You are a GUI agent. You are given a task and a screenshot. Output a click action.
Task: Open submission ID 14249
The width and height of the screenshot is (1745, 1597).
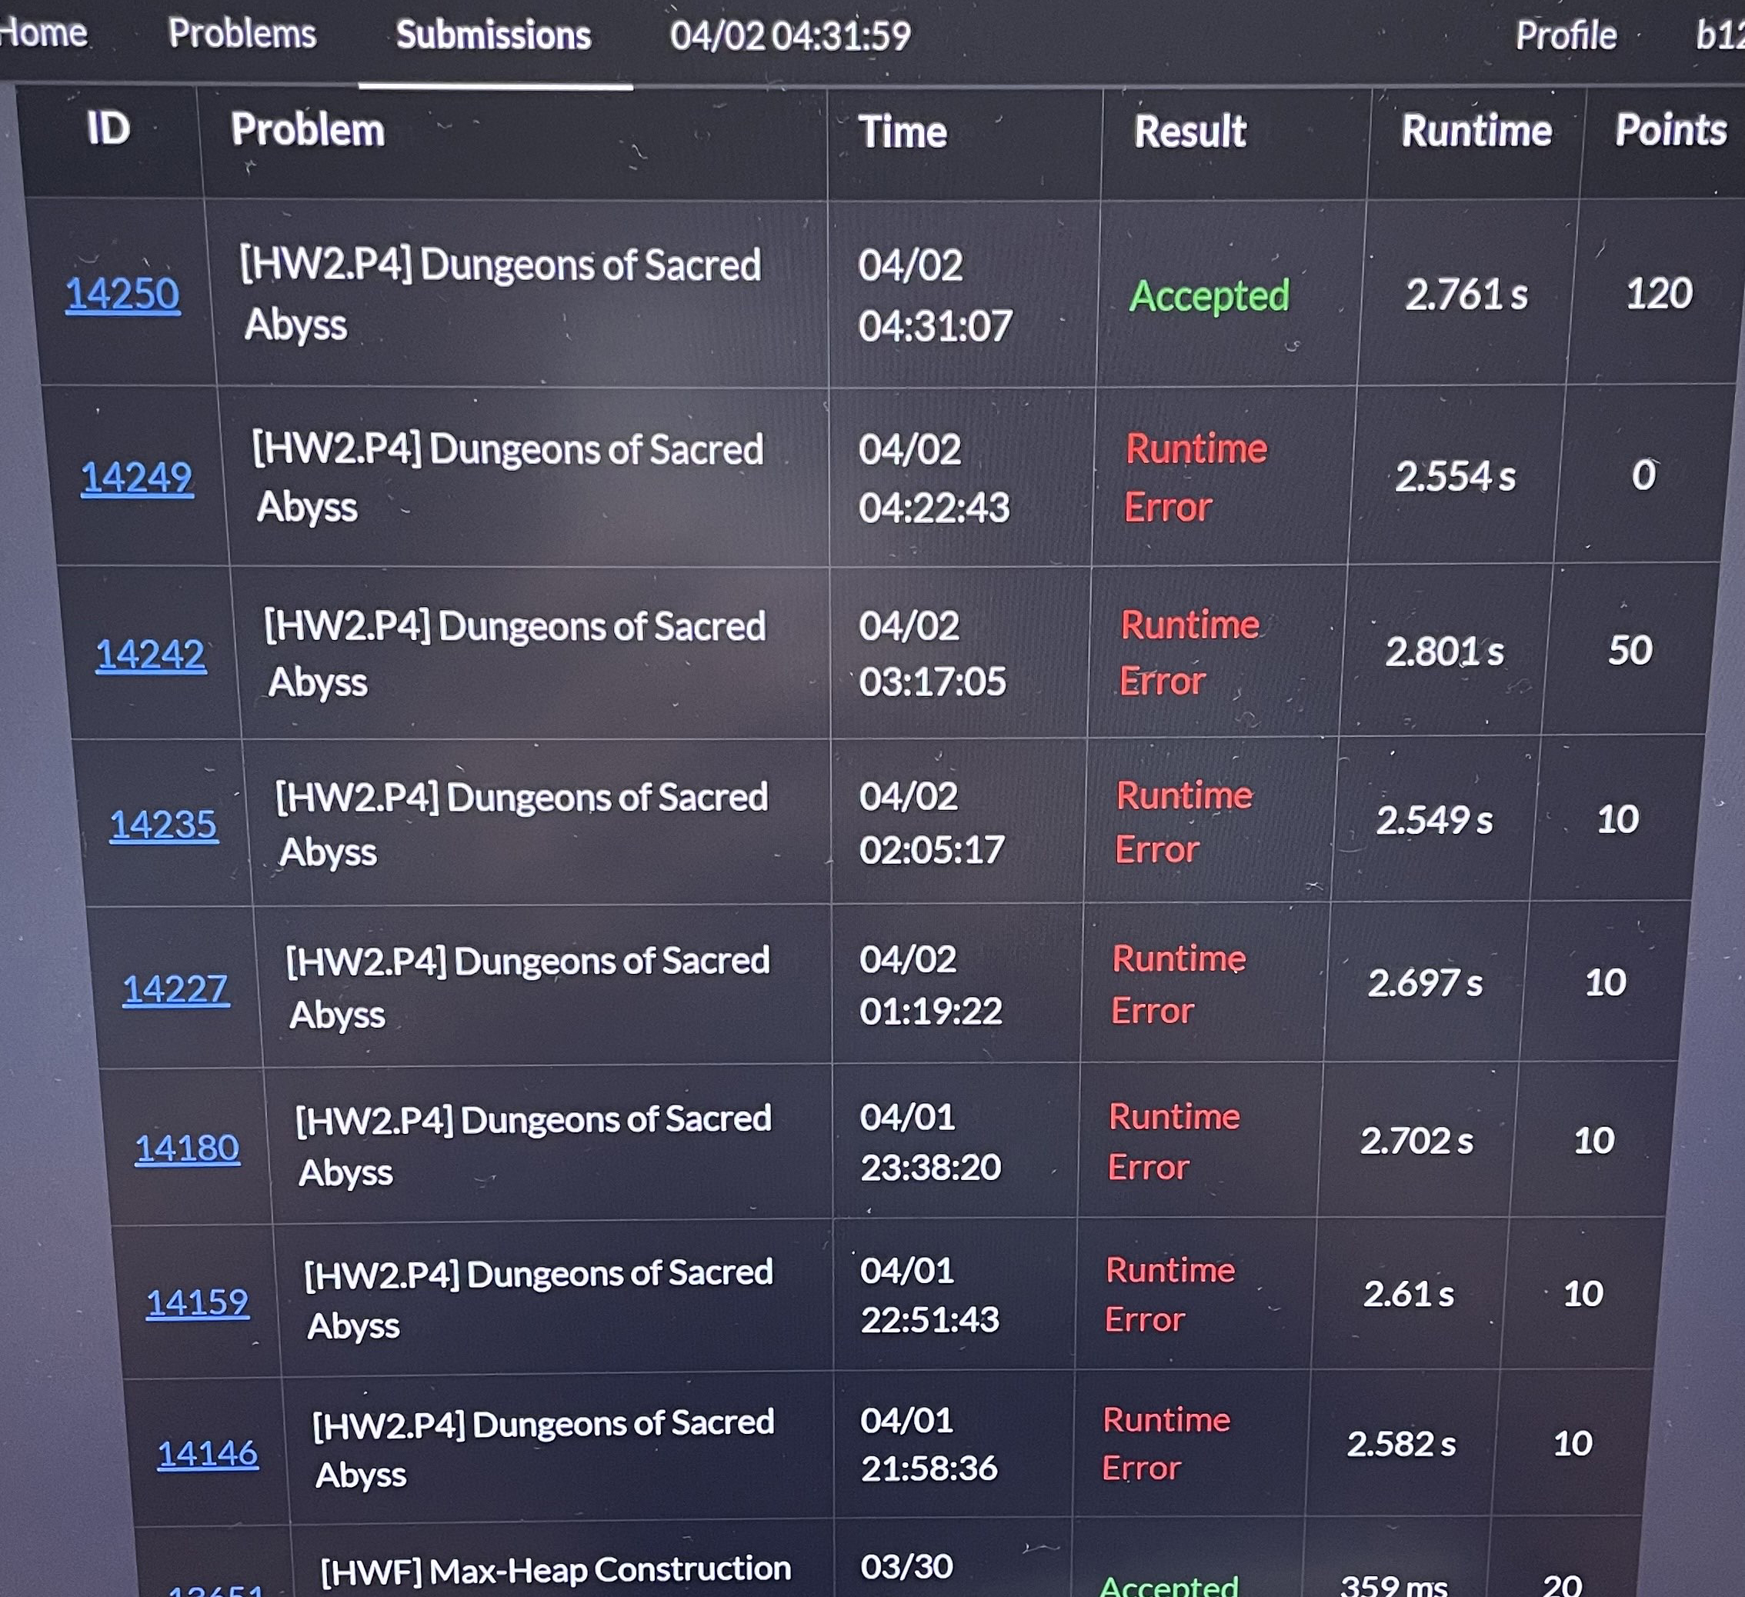(137, 478)
